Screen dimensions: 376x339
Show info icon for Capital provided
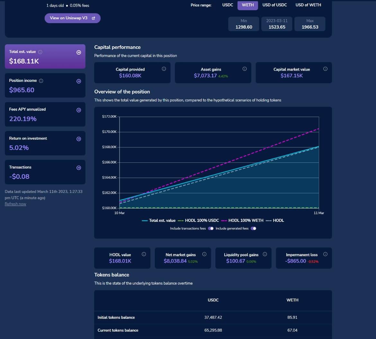point(164,69)
